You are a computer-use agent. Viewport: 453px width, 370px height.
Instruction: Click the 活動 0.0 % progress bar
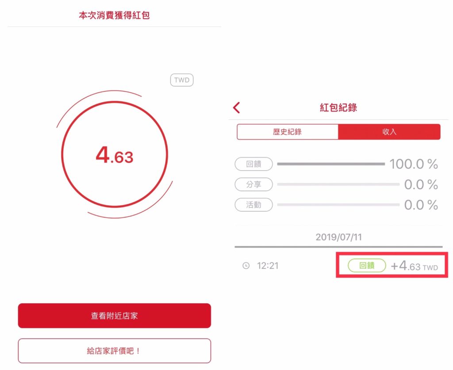[x=338, y=205]
